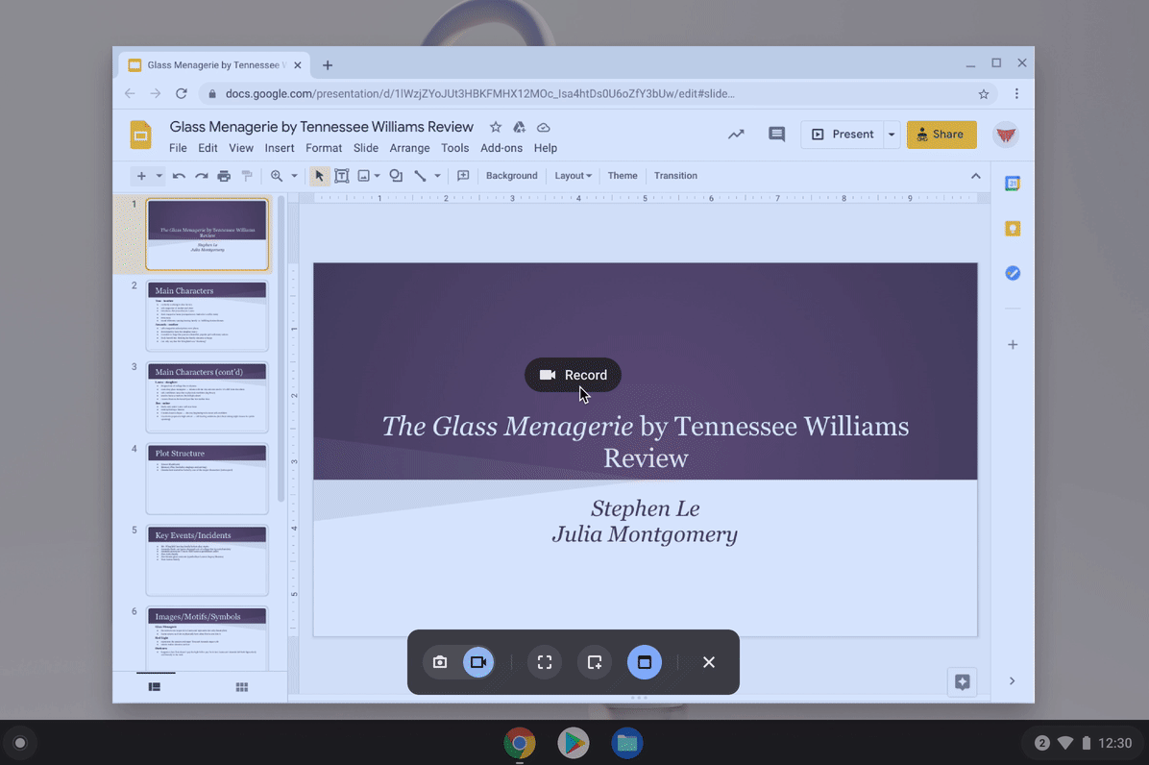Open the Google account avatar
1149x765 pixels.
tap(1006, 135)
